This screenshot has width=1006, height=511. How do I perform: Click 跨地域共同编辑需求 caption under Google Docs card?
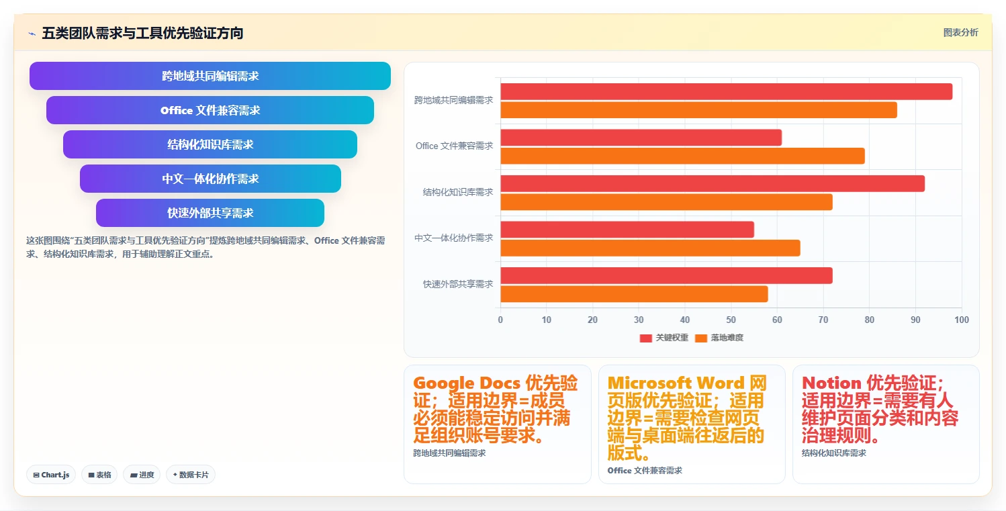pyautogui.click(x=449, y=453)
